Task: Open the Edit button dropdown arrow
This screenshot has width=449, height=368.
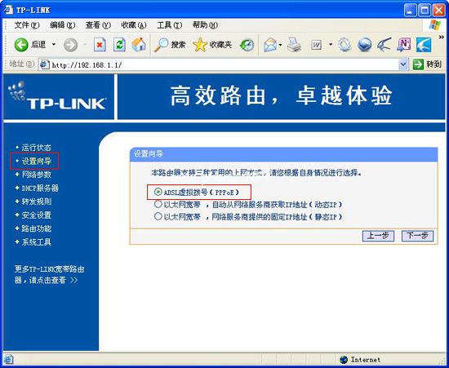Action: (x=331, y=45)
